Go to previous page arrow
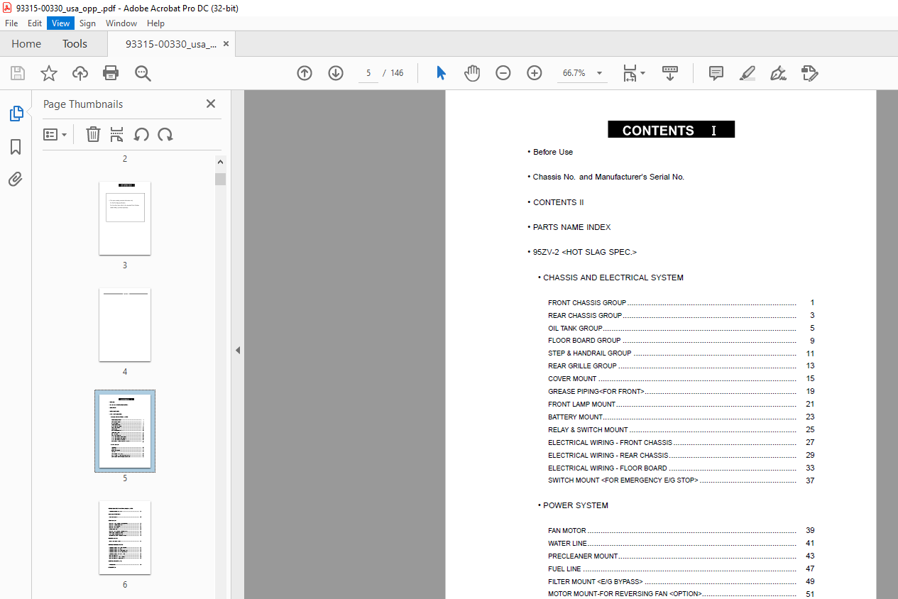 [x=305, y=73]
